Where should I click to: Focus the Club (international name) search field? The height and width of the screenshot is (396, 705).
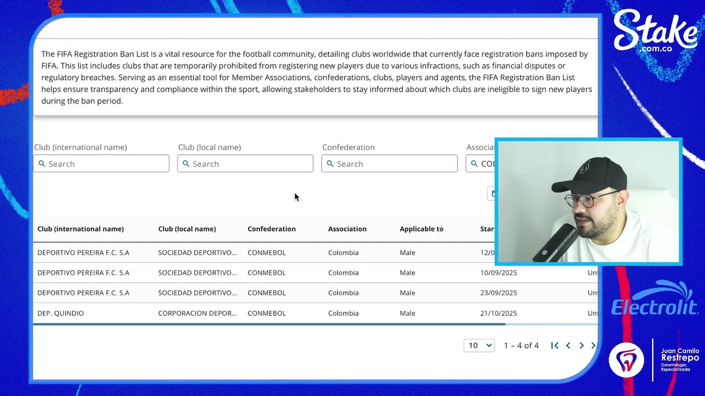click(101, 163)
